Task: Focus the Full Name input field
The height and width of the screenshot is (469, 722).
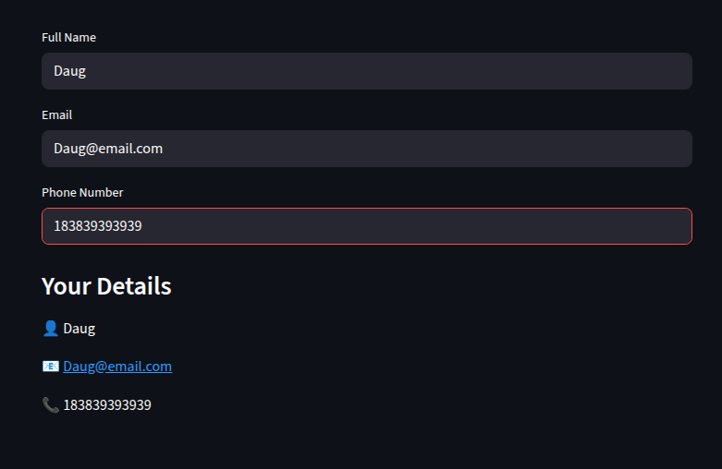Action: (366, 71)
